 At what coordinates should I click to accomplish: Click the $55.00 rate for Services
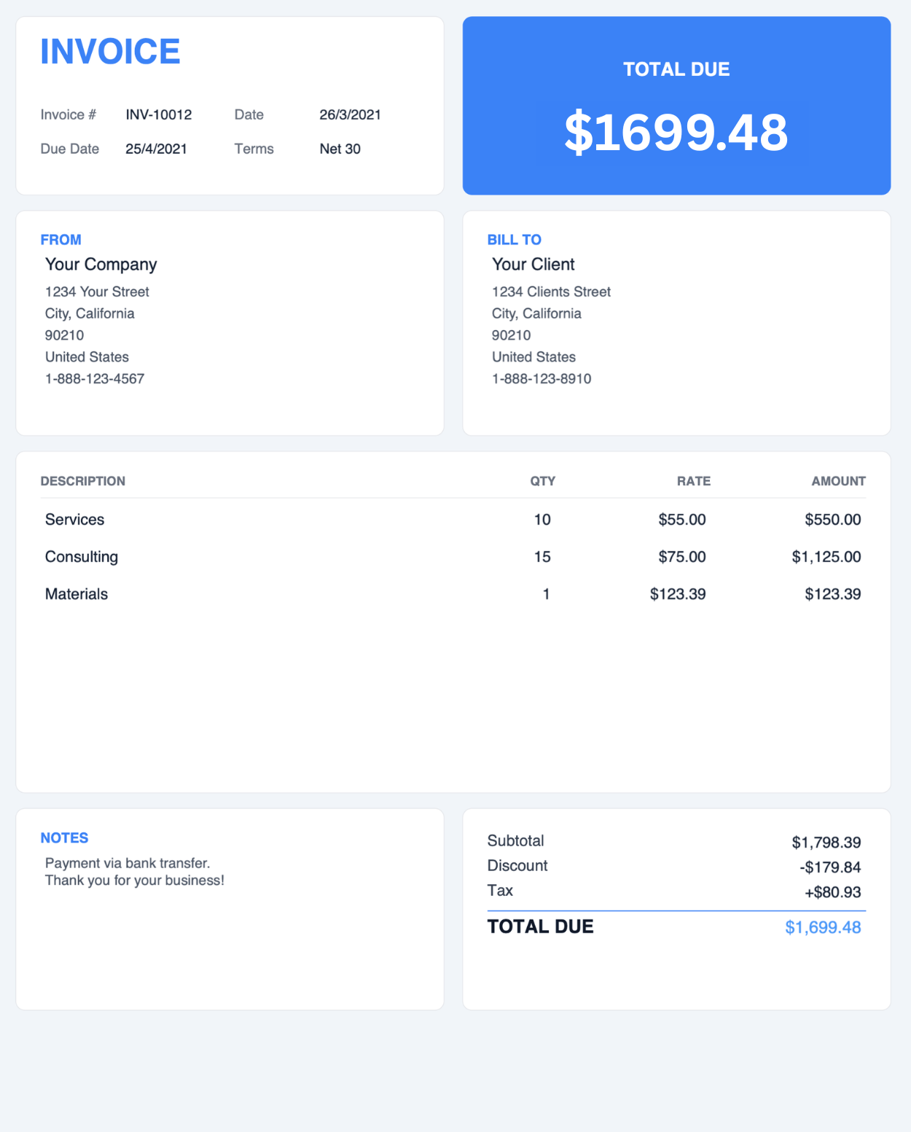point(682,520)
